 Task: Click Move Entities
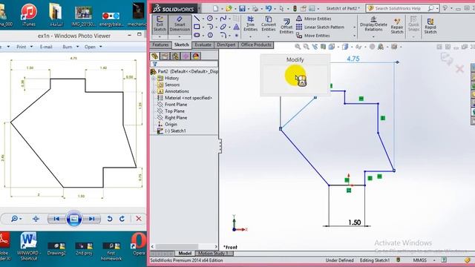point(313,36)
